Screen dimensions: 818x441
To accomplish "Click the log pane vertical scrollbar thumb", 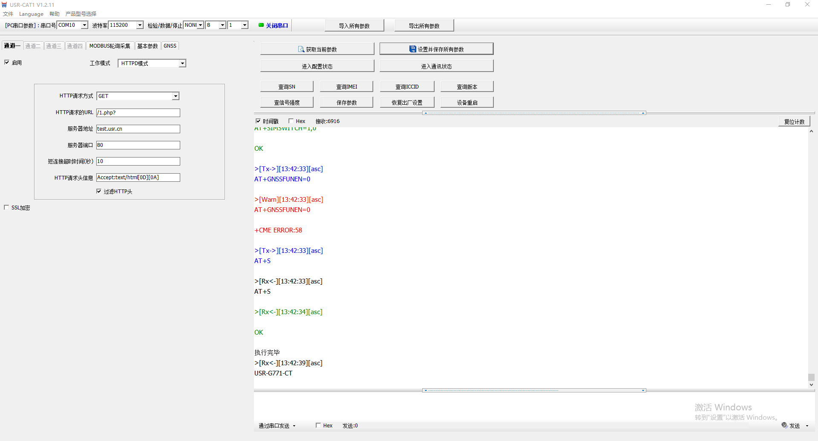I will click(811, 377).
